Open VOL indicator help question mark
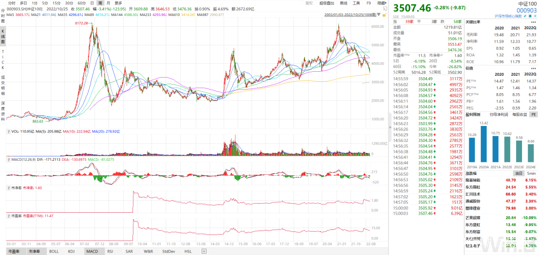Viewport: 538px width, 255px height. point(8,132)
